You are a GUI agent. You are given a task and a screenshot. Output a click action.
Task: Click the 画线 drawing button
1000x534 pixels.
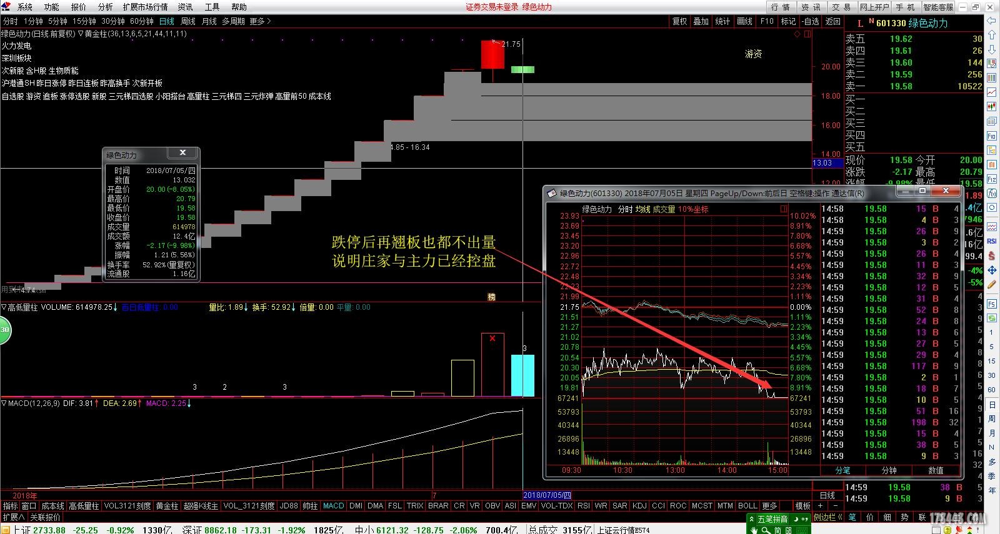coord(745,21)
